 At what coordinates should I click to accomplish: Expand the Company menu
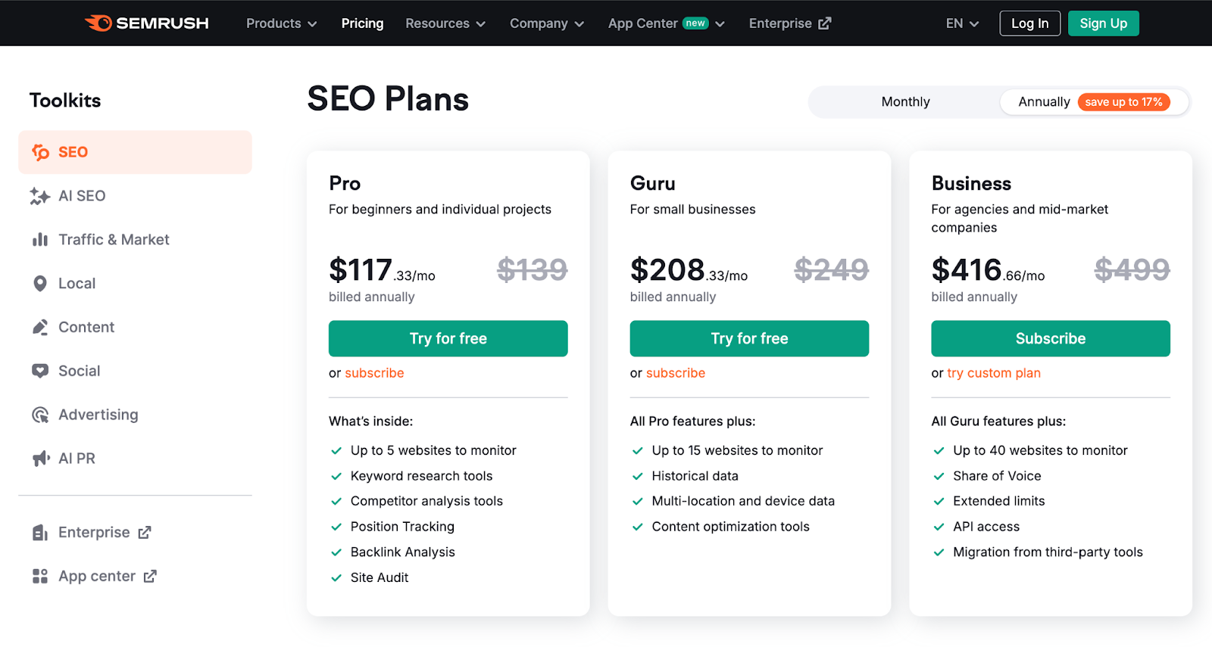[x=546, y=23]
